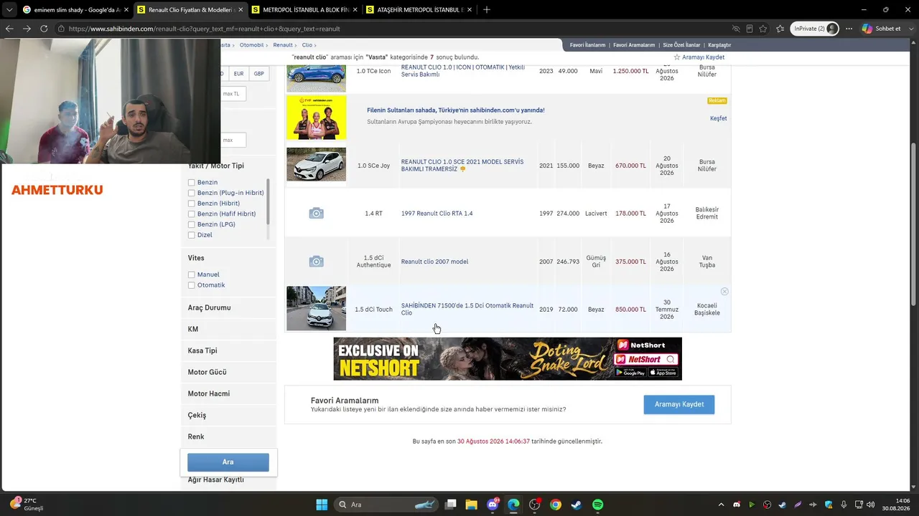Click 'Clio' breadcrumb link
Viewport: 919px width, 516px height.
click(x=307, y=45)
